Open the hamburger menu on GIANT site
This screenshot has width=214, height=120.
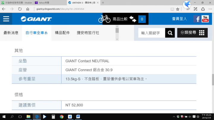pyautogui.click(x=6, y=19)
